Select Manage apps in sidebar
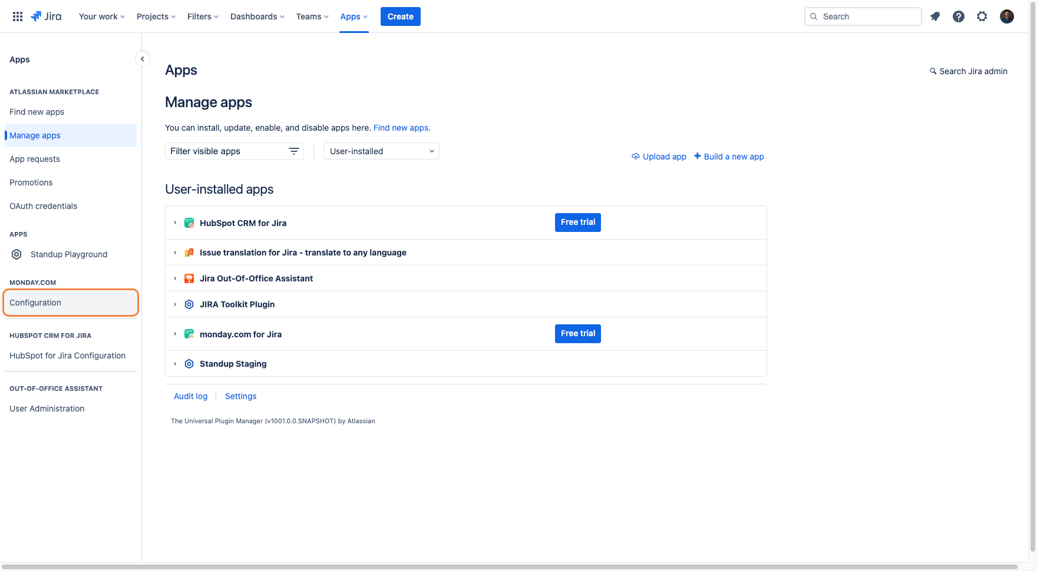 tap(71, 135)
